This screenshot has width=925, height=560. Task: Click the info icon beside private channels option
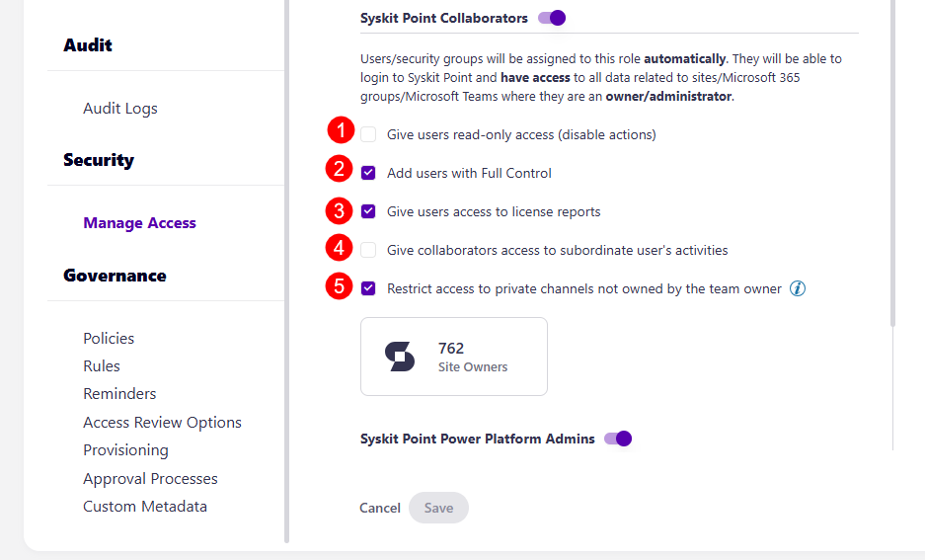pos(798,288)
